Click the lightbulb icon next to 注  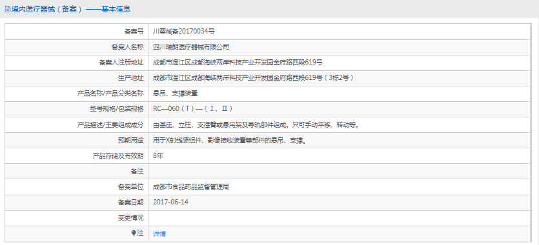click(x=134, y=233)
